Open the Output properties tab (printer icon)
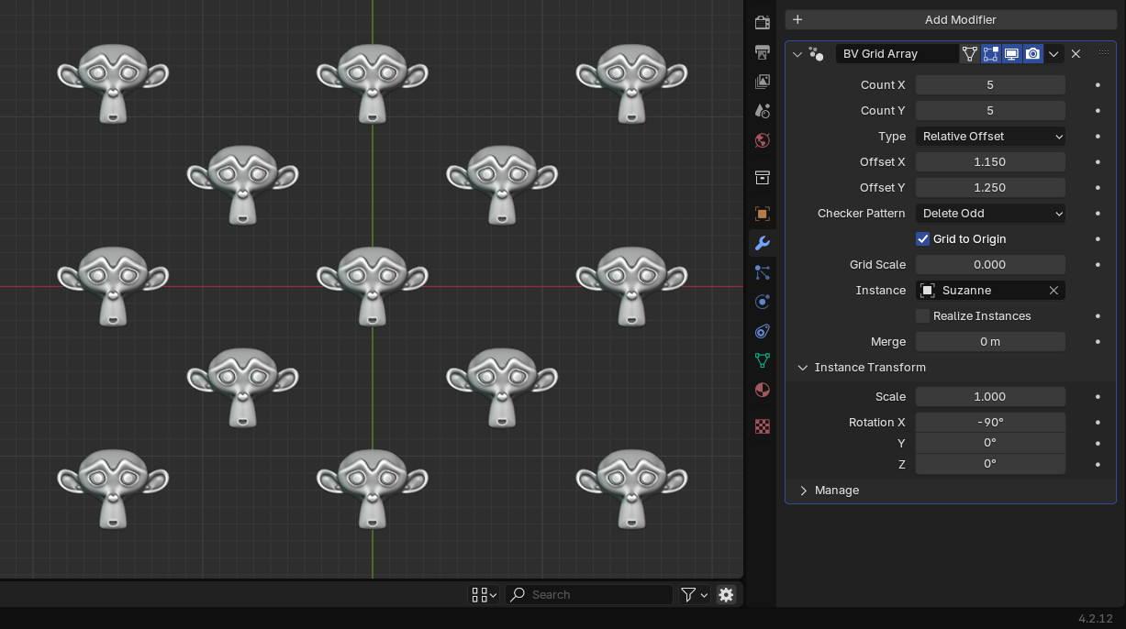This screenshot has height=629, width=1126. (762, 52)
